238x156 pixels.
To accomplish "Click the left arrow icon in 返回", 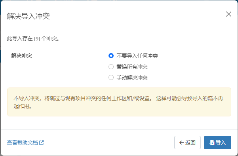I will click(181, 143).
